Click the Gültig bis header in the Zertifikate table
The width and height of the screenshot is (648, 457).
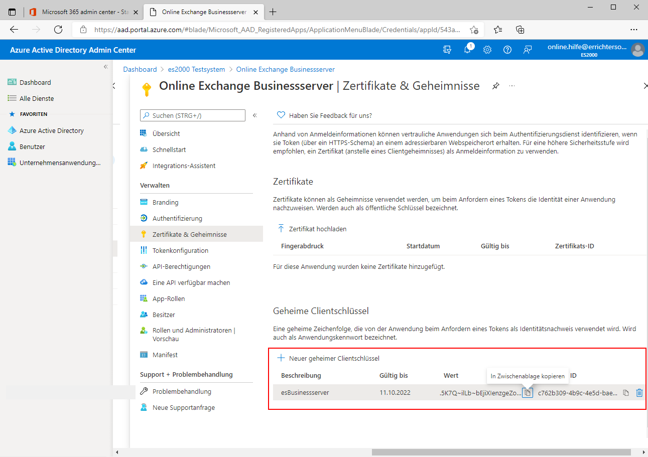(x=495, y=246)
